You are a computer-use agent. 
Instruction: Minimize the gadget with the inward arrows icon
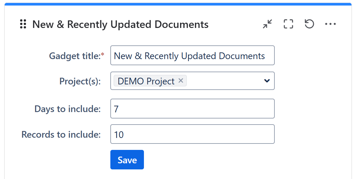click(267, 24)
